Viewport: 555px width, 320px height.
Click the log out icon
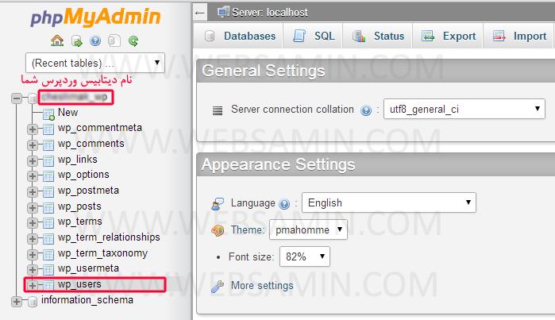(76, 41)
